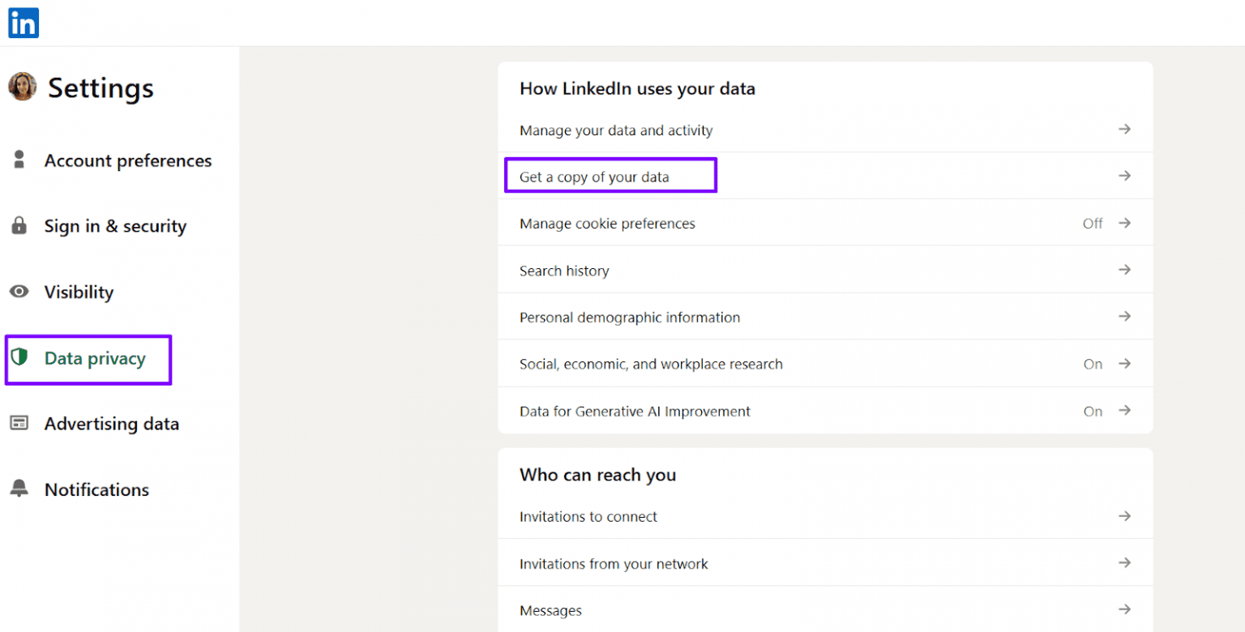Screen dimensions: 1245x632
Task: Open Invitations from your network settings
Action: pos(614,563)
